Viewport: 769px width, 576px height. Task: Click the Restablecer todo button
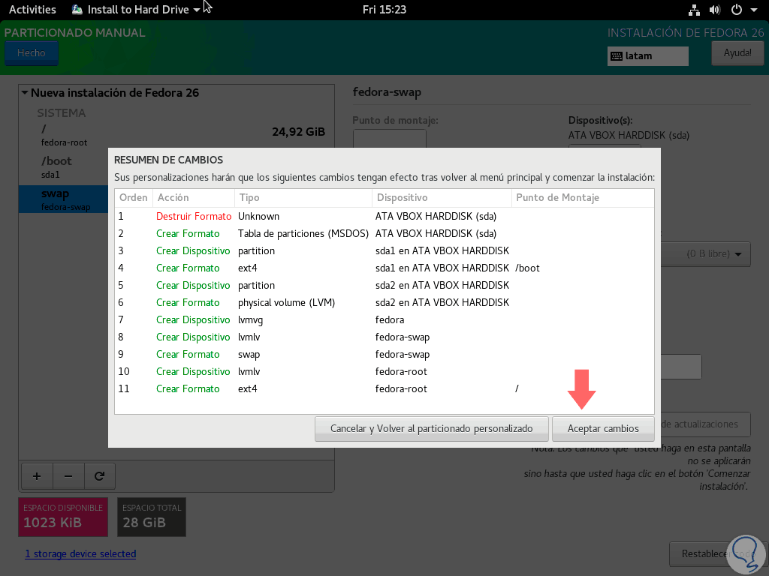point(717,554)
